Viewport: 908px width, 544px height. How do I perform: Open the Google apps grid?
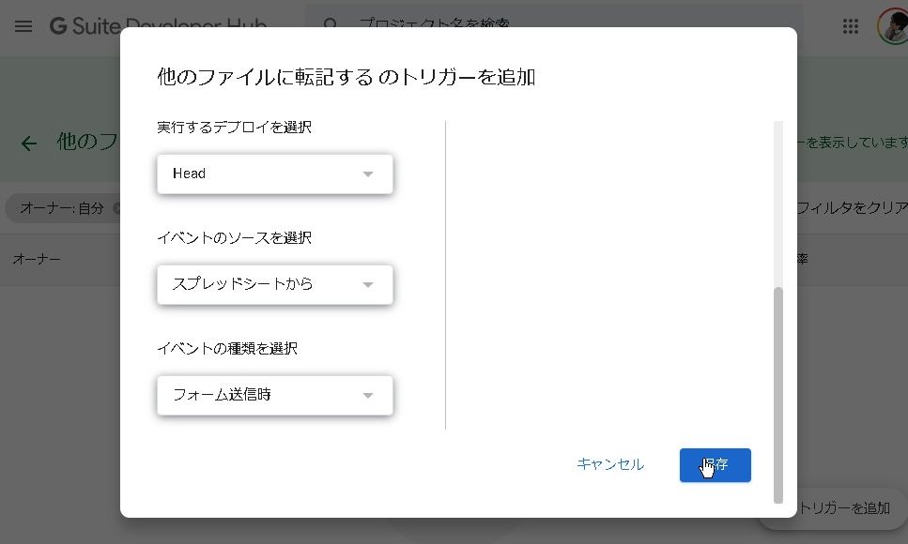tap(851, 26)
